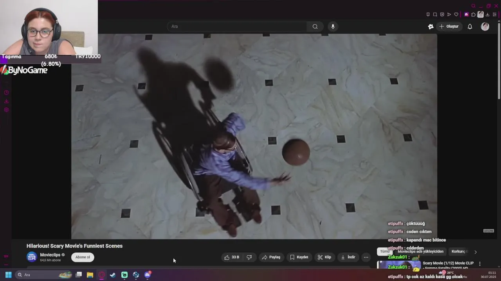Focus the YouTube Ara search field

(238, 27)
